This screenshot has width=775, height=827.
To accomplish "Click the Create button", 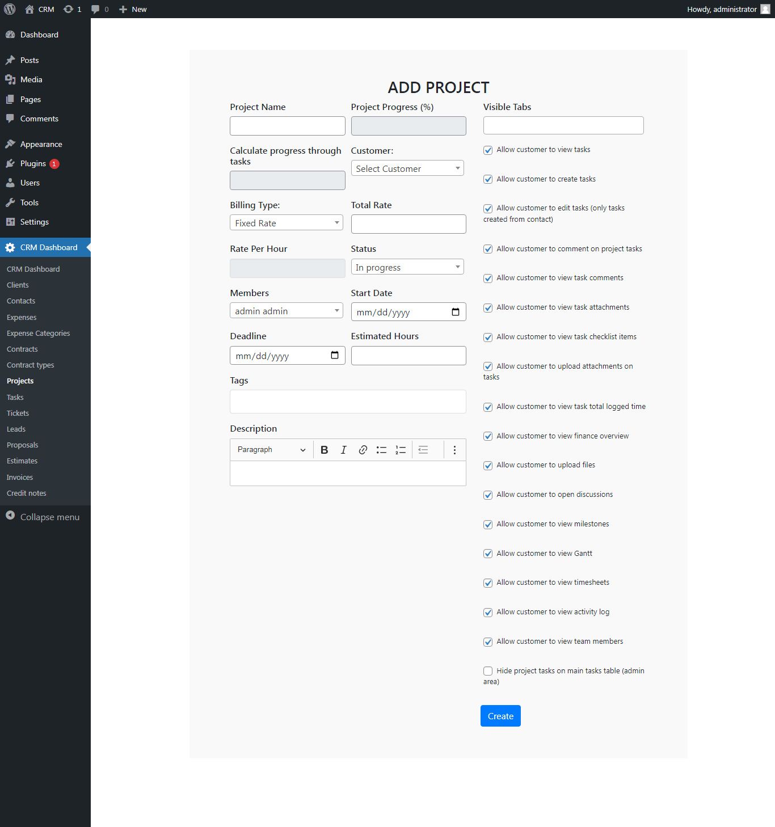I will [x=500, y=715].
